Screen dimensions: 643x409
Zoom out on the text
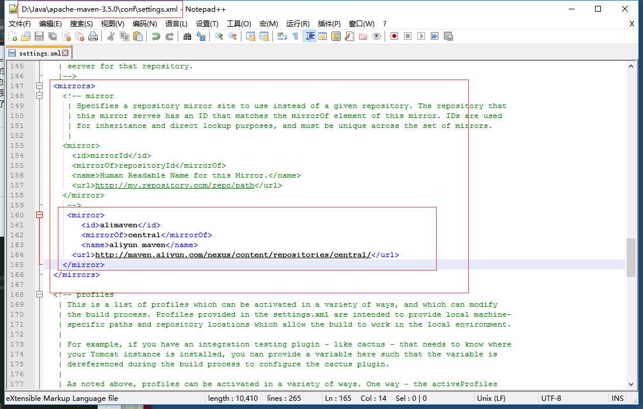tap(233, 36)
